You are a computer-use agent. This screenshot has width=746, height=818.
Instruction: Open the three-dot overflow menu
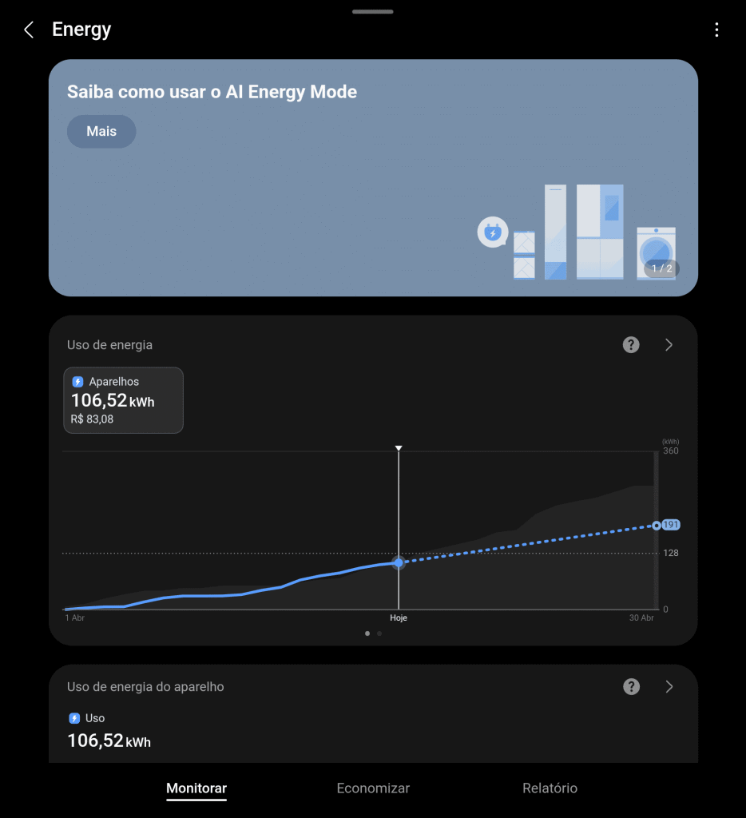coord(716,30)
